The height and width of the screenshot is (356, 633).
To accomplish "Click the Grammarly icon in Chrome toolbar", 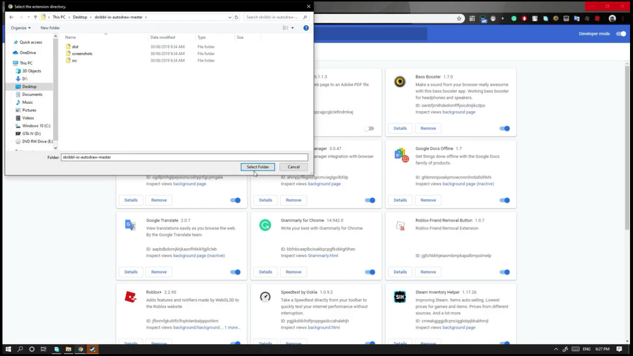I will [x=514, y=18].
